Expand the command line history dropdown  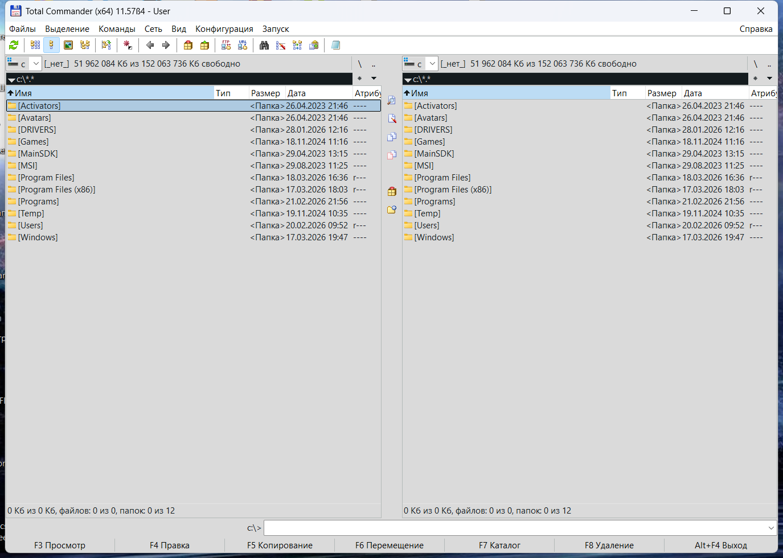[771, 528]
